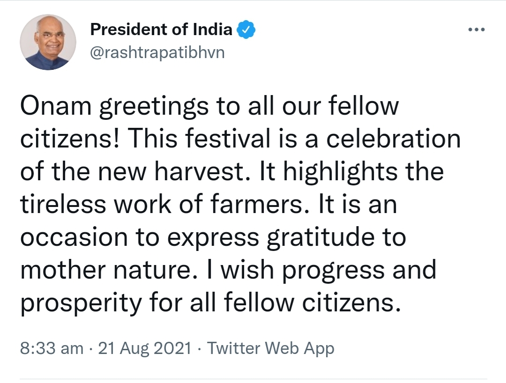Click the 21 Aug 2021 date
506x383 pixels.
coord(145,348)
